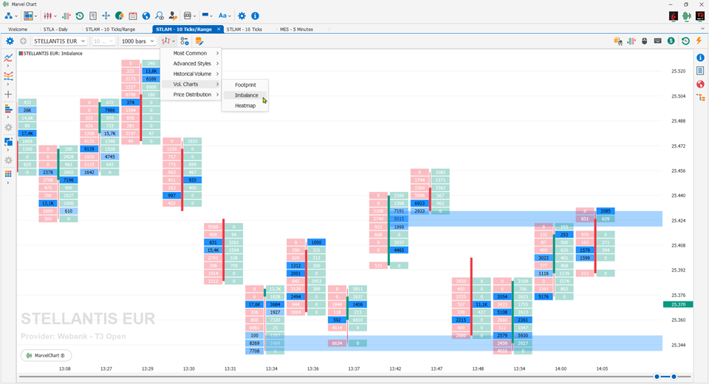The width and height of the screenshot is (709, 384).
Task: Click the red globe icon in right sidebar
Action: coord(700,84)
